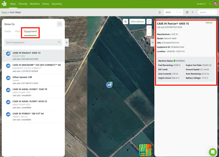Click the Machine Status WORKING indicator

(179, 61)
